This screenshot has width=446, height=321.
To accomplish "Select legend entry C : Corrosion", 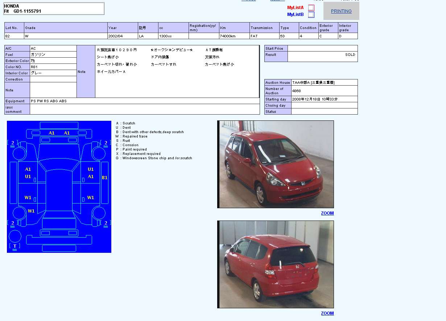I will pos(127,145).
